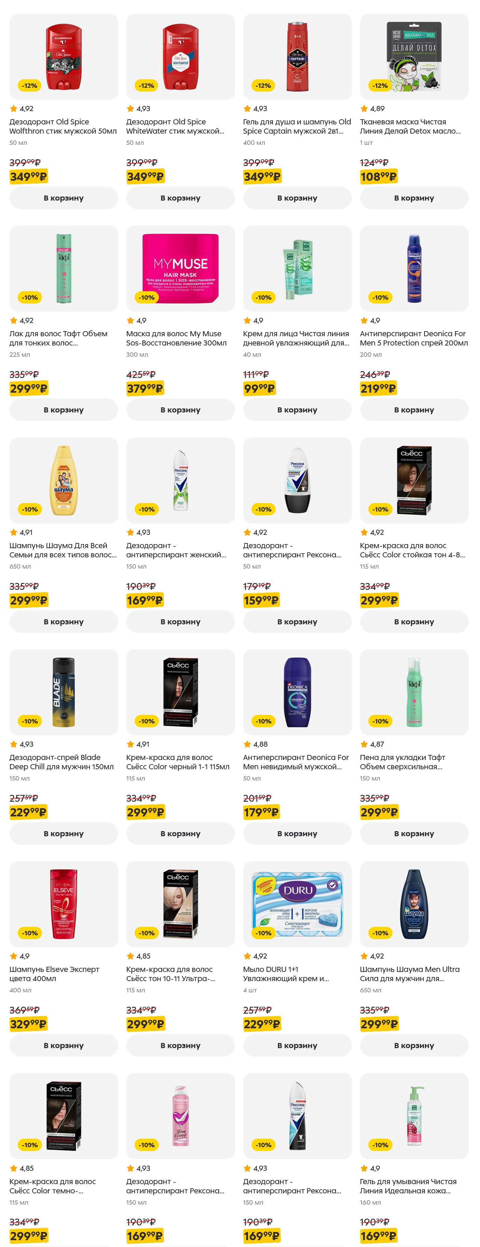Click the -10% discount badge on Elseve shampoo
This screenshot has height=1247, width=480.
tap(29, 933)
